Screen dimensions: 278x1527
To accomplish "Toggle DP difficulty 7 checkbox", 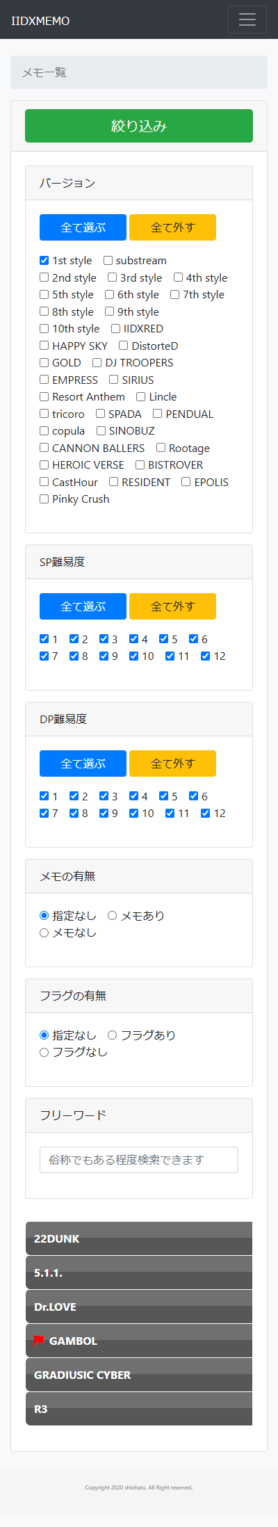I will tap(44, 814).
